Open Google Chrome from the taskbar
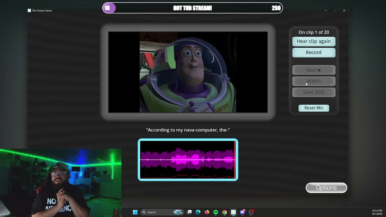386x217 pixels. [x=224, y=212]
